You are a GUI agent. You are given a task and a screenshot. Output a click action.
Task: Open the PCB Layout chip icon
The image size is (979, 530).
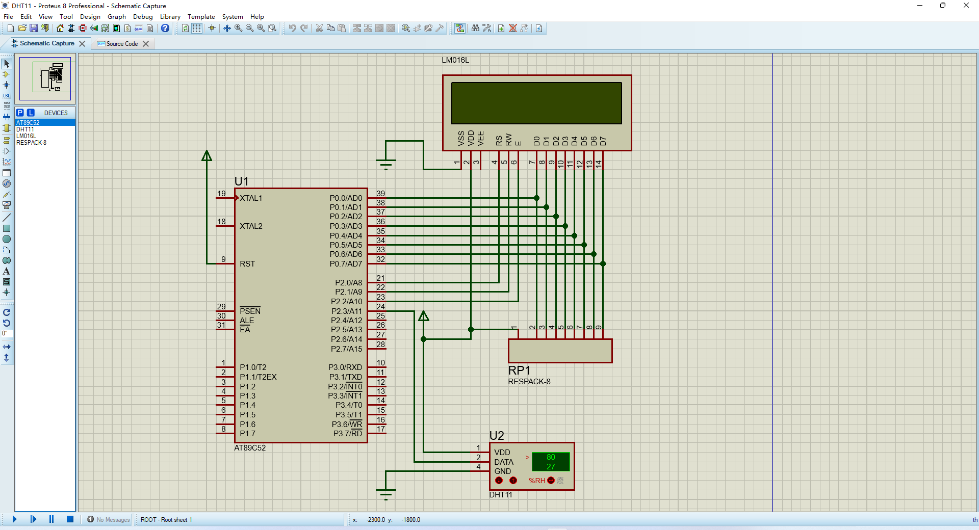83,28
